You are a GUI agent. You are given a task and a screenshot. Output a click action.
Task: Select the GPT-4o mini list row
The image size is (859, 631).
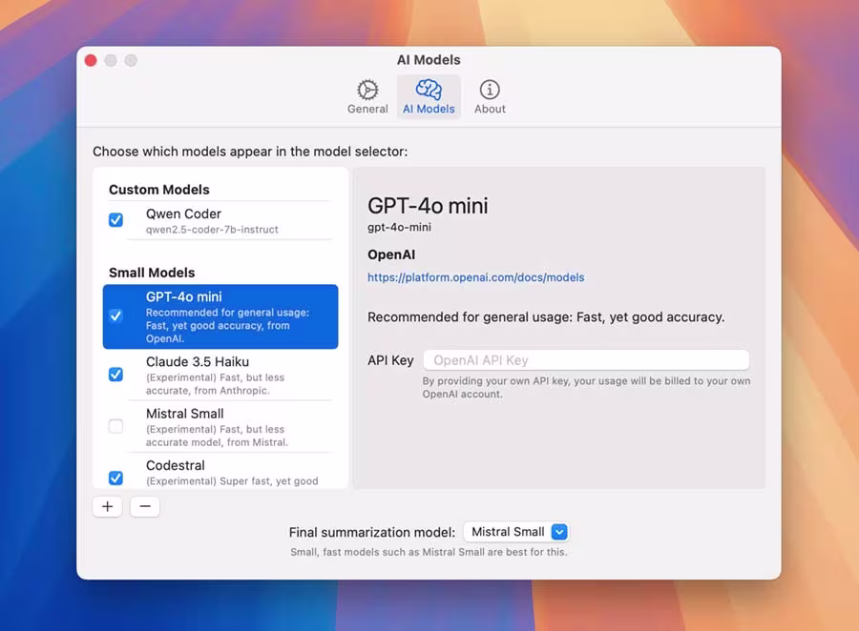tap(220, 316)
